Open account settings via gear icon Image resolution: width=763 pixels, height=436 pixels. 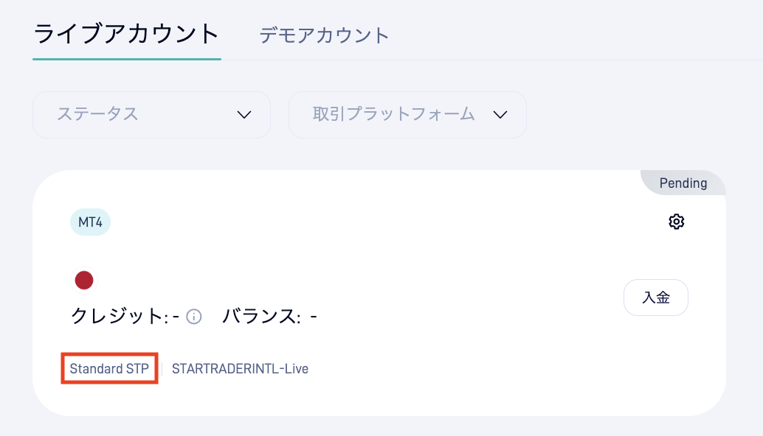point(677,222)
